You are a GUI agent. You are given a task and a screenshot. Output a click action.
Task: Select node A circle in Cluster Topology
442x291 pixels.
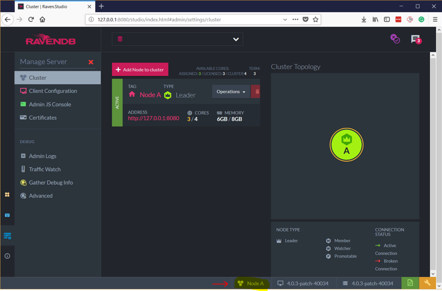click(x=347, y=145)
